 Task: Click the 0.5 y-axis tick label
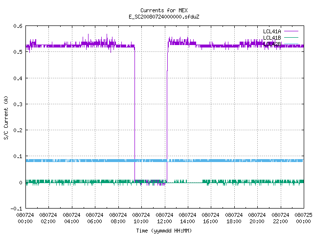[x=18, y=52]
